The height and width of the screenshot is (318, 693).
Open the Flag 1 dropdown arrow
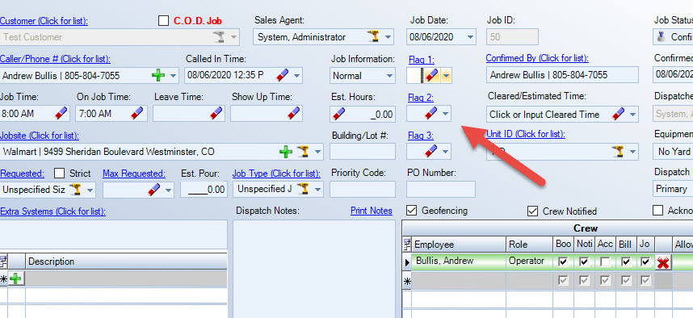[446, 76]
